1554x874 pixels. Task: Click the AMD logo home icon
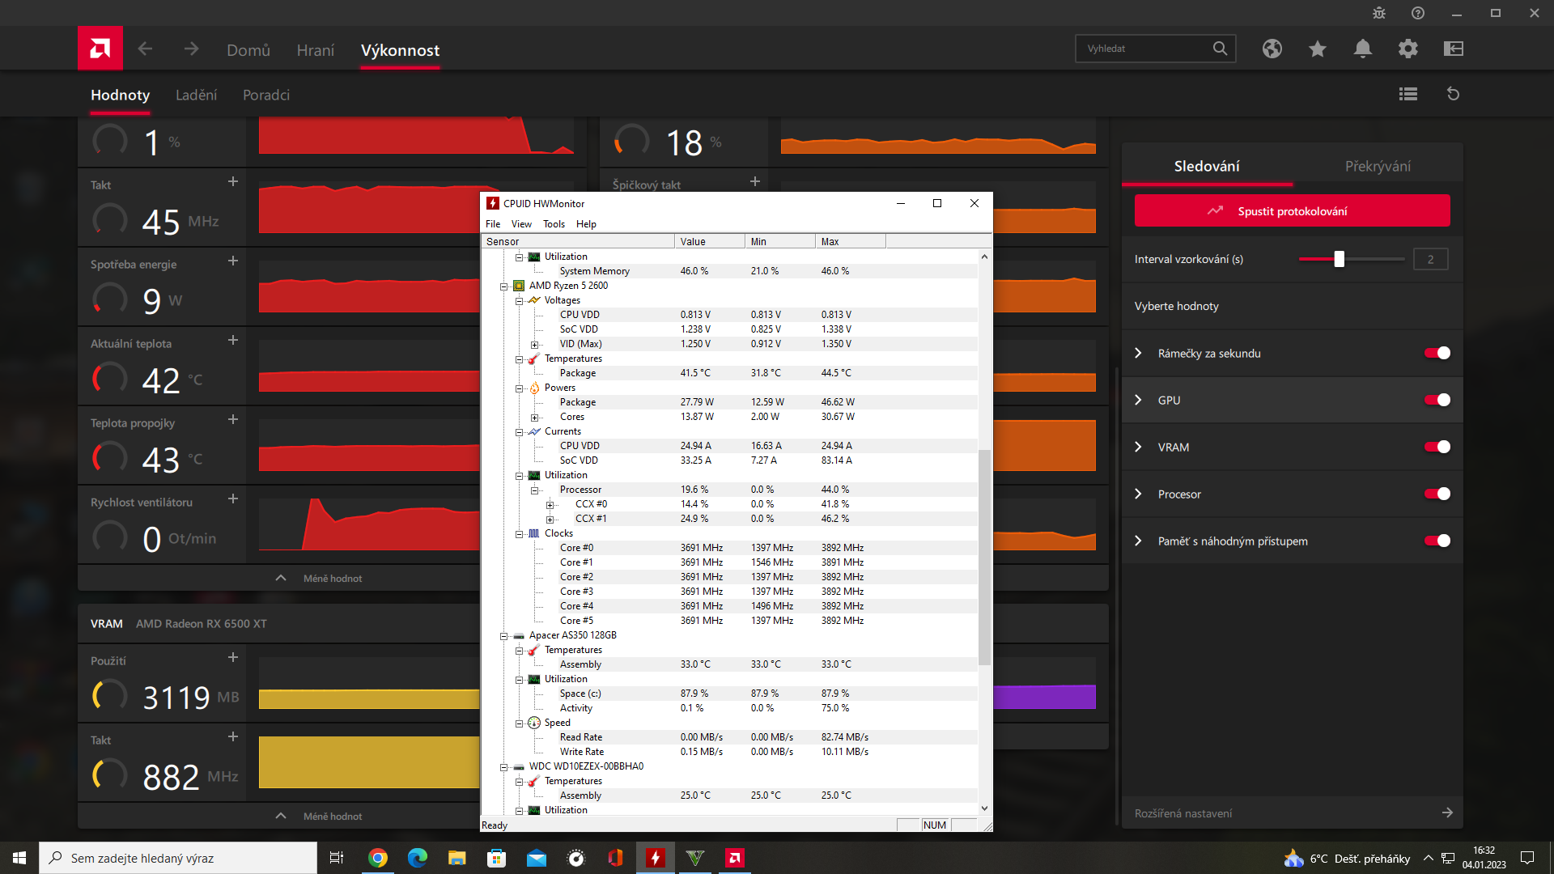[100, 49]
